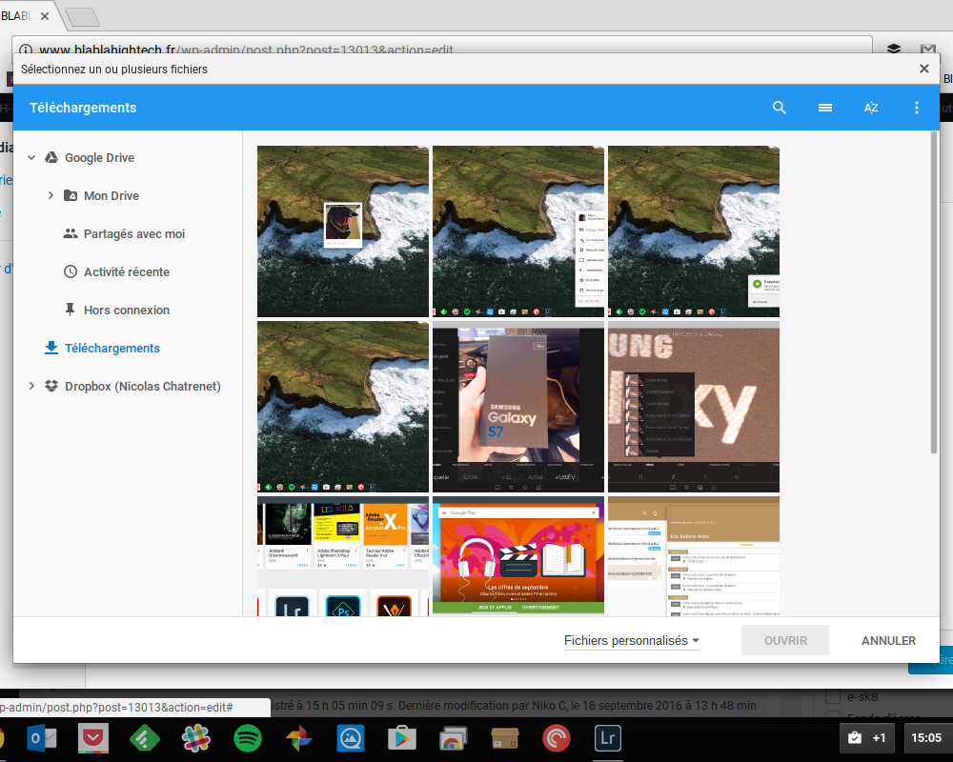Screen dimensions: 953x762
Task: Select the Kdo Batterie Anker thumbnail
Action: point(694,556)
